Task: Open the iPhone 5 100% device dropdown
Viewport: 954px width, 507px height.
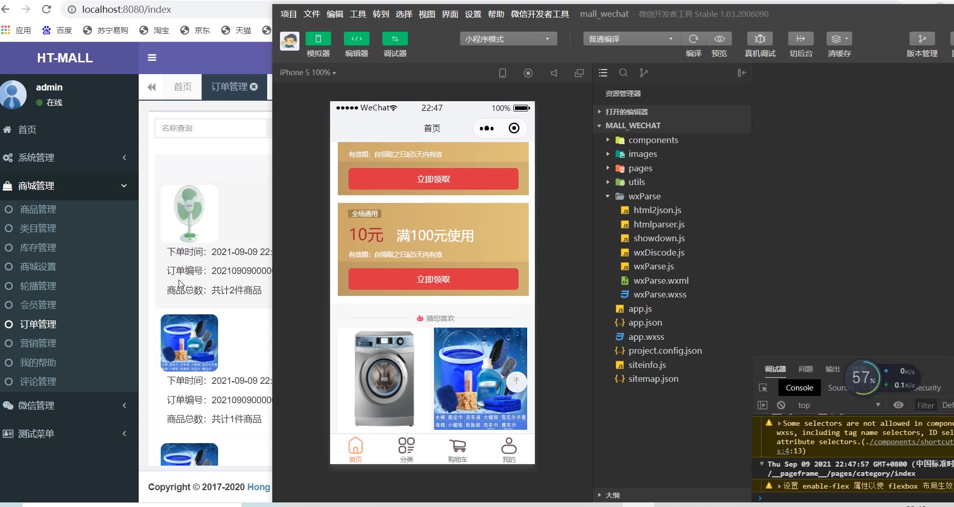Action: [x=308, y=73]
